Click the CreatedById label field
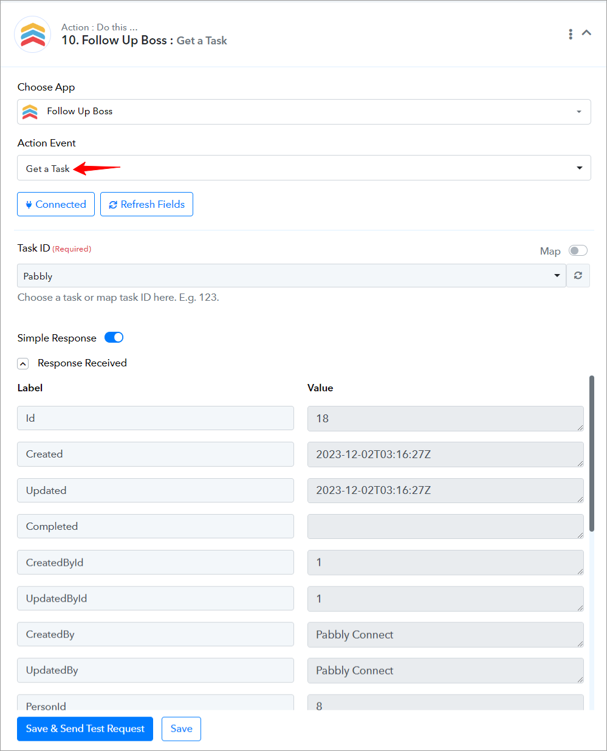 click(x=156, y=562)
